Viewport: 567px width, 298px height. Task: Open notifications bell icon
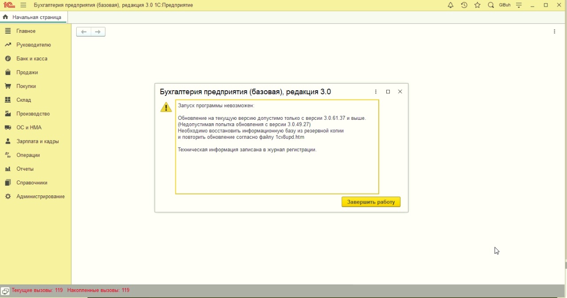(450, 5)
